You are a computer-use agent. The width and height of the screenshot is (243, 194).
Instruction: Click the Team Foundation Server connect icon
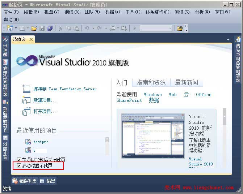coord(26,89)
